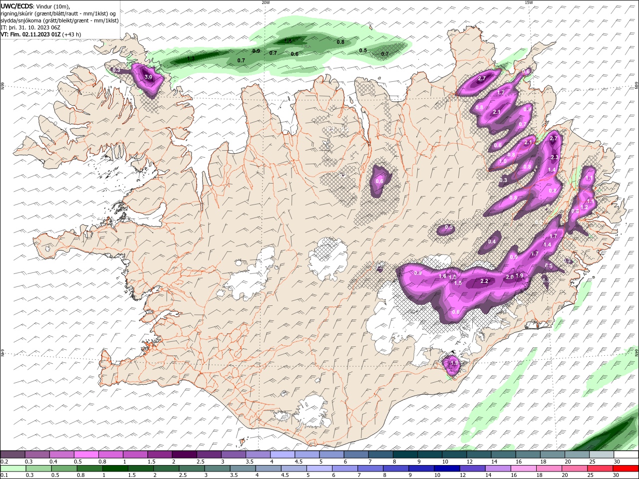Click the 0.4 value on small purple blob
This screenshot has width=639, height=479.
492,242
